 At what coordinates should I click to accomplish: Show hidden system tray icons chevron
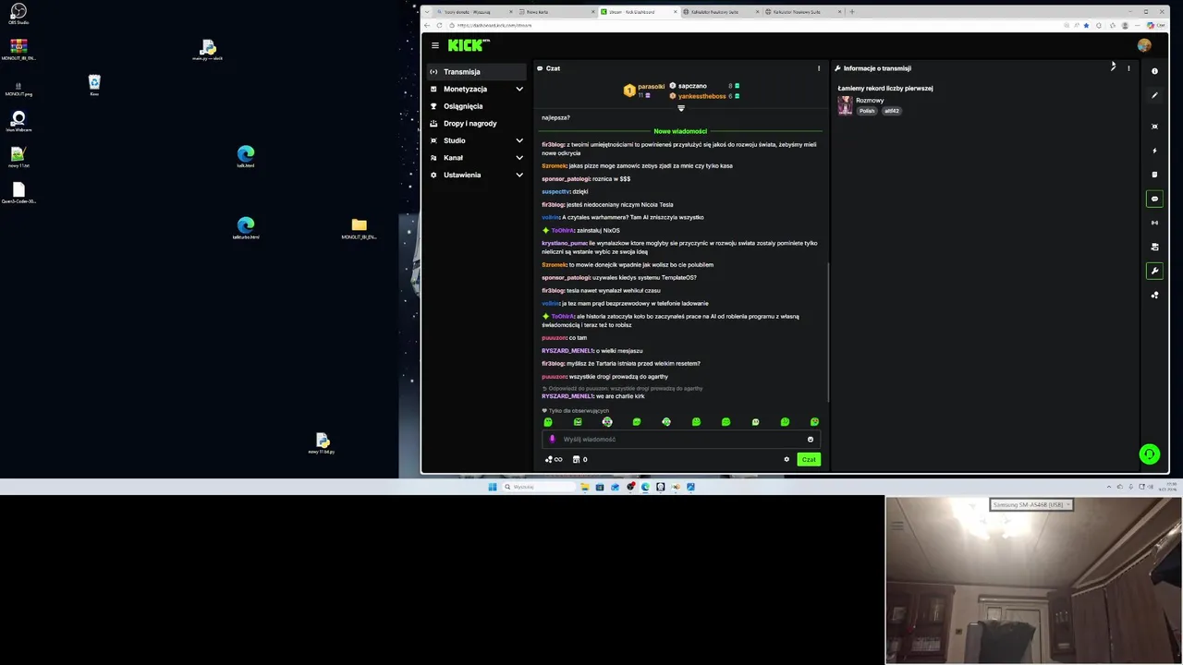coord(1109,487)
